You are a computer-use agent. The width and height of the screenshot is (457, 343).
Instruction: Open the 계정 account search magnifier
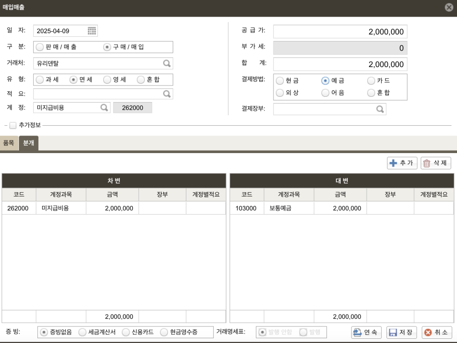104,108
